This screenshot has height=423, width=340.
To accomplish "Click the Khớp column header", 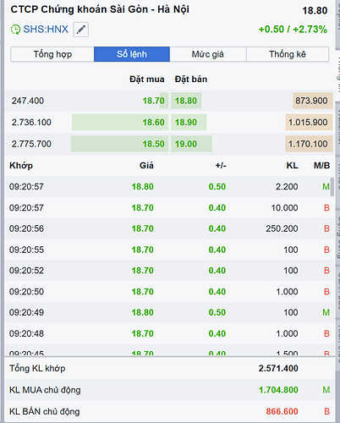I will point(21,166).
